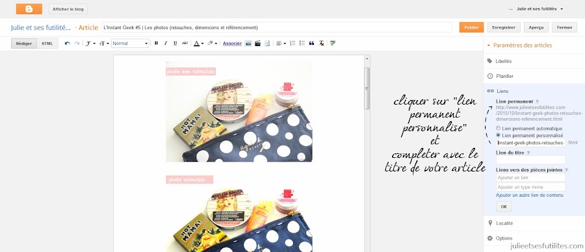The height and width of the screenshot is (252, 585).
Task: Open the text color picker
Action: point(198,44)
